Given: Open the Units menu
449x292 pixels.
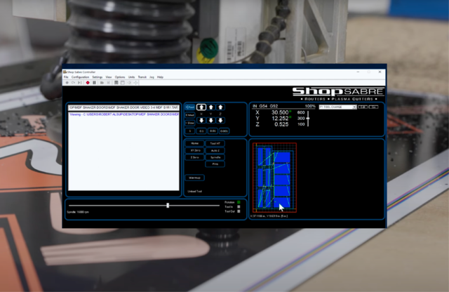Looking at the screenshot, I should [x=131, y=77].
